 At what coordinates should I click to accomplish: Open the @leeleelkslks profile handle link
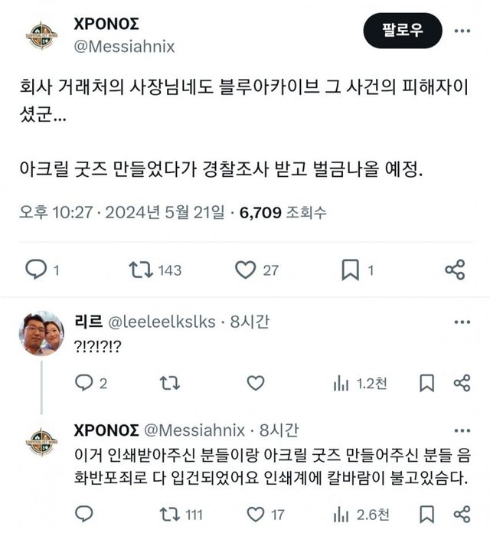[162, 322]
